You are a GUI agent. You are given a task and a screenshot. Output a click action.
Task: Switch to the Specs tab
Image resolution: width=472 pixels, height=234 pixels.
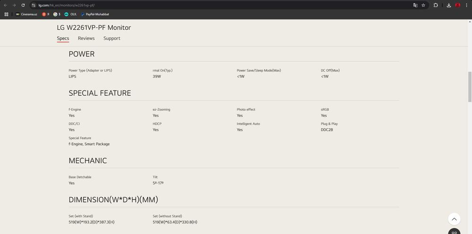[63, 38]
